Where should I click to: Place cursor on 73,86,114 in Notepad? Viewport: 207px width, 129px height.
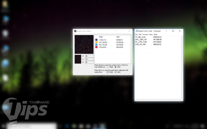(140, 37)
